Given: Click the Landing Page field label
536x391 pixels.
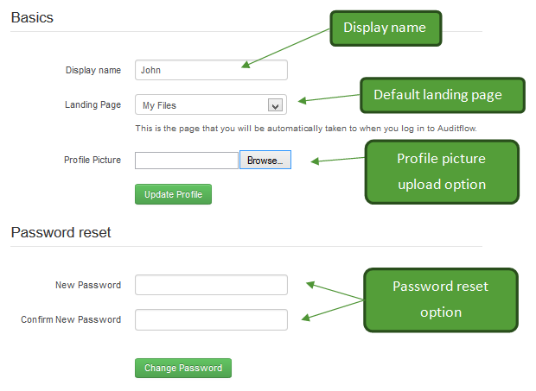Looking at the screenshot, I should [x=93, y=104].
